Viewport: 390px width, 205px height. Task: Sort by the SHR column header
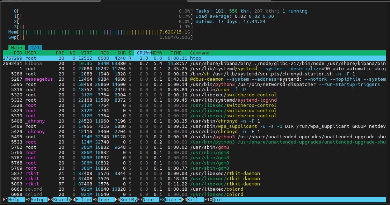point(121,53)
